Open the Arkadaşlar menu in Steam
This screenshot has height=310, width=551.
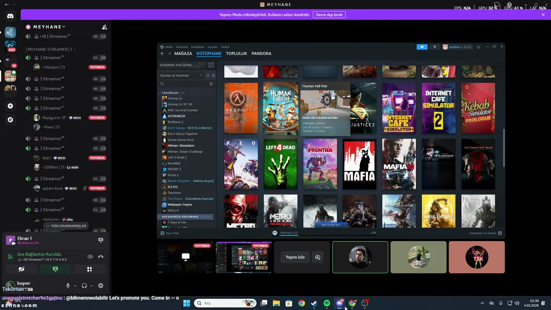(x=198, y=47)
